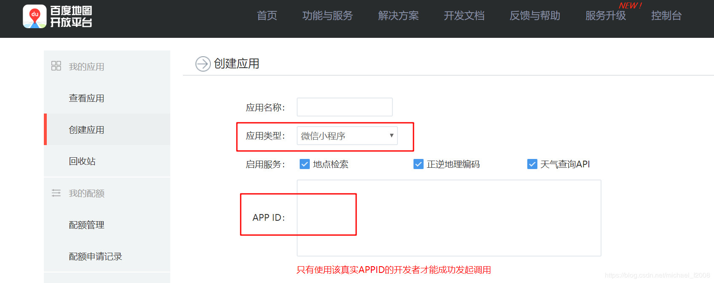
Task: Click the Baidu Maps open platform logo
Action: coord(58,16)
